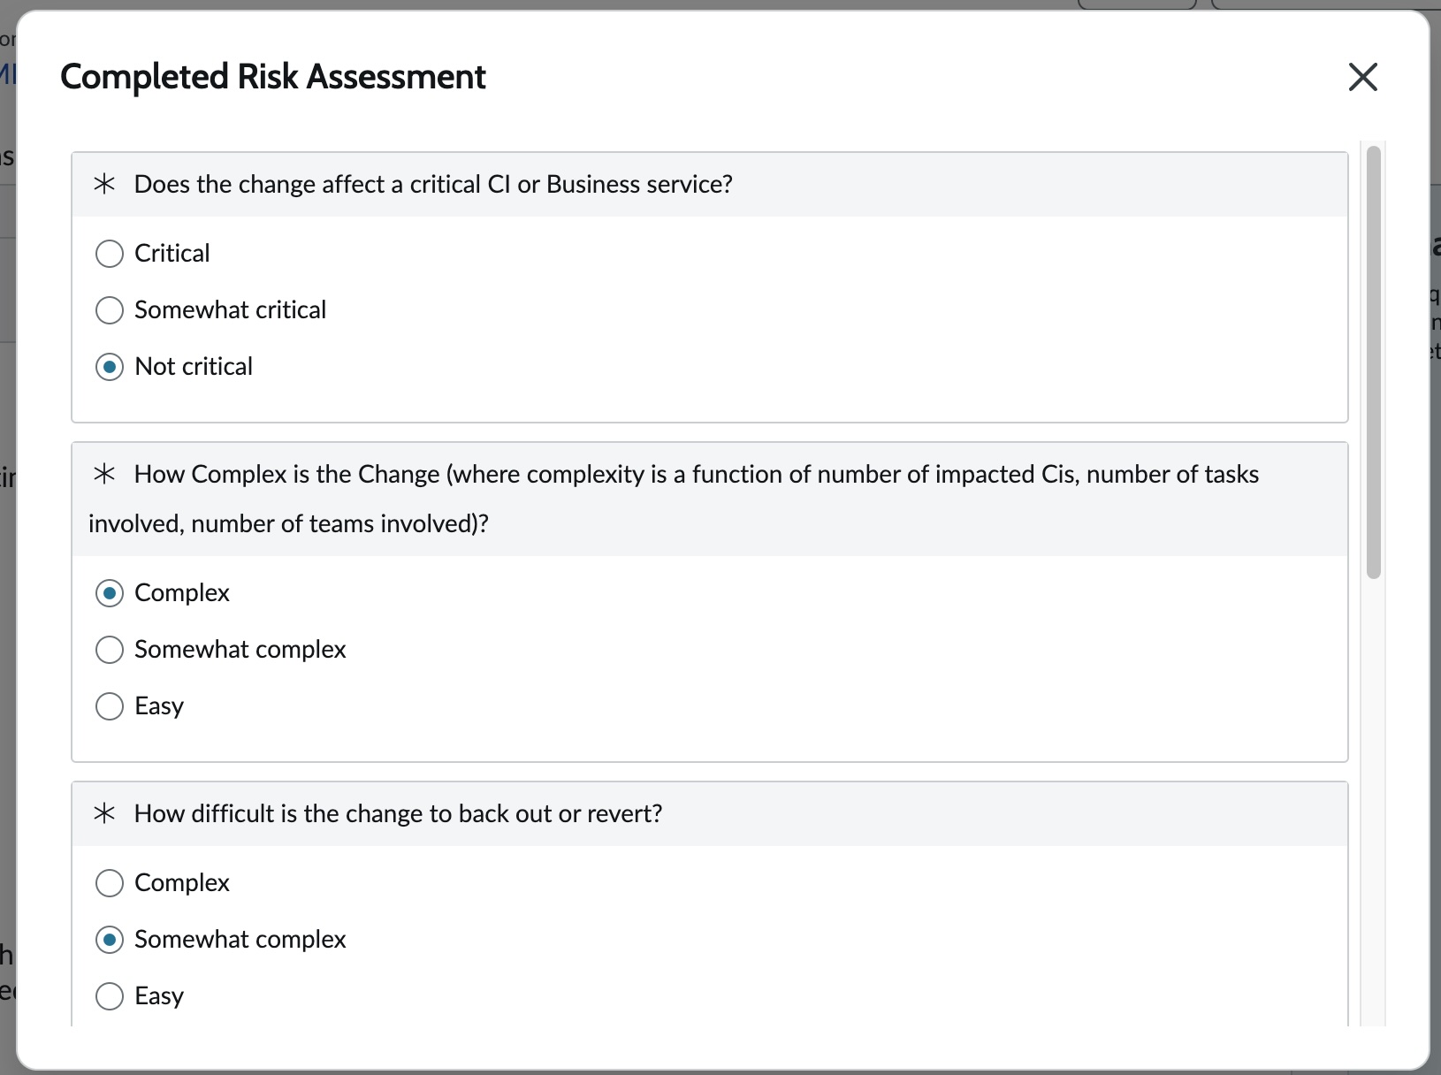Viewport: 1441px width, 1075px height.
Task: Select Complex for back out difficulty
Action: tap(109, 883)
